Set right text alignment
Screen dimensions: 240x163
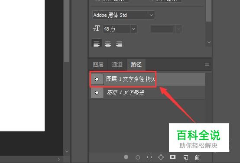(119, 44)
